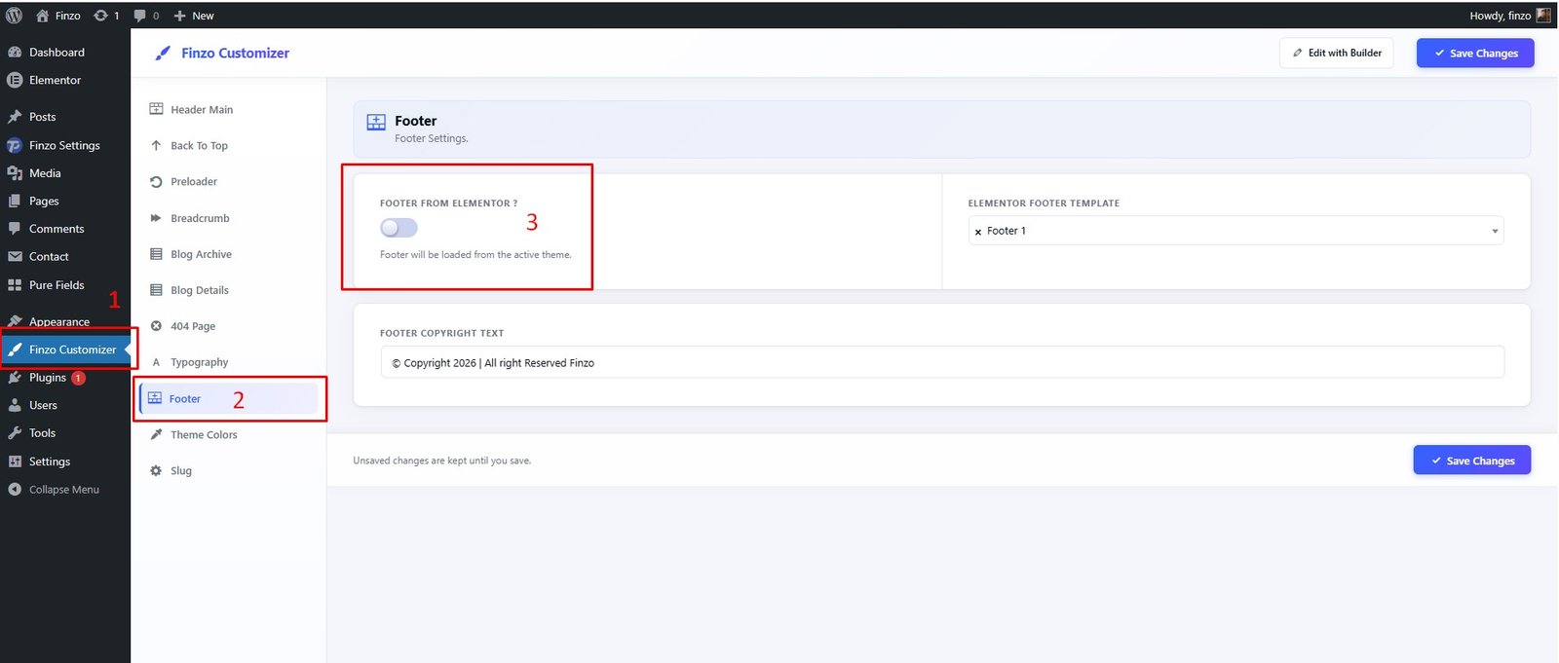Click the Posts pin icon

(x=15, y=117)
